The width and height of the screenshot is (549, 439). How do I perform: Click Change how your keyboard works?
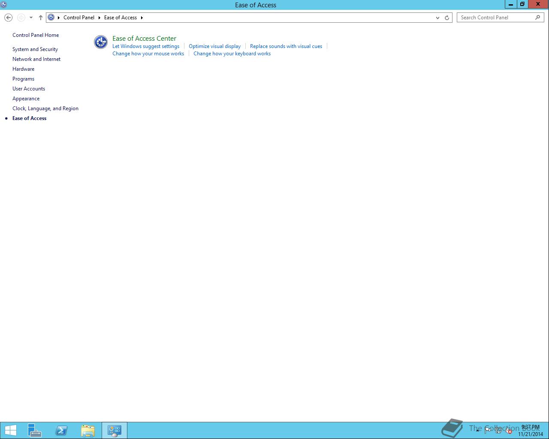(232, 54)
